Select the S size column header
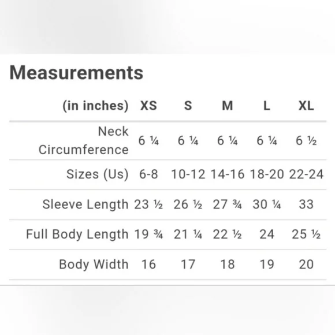The height and width of the screenshot is (335, 335). click(188, 106)
